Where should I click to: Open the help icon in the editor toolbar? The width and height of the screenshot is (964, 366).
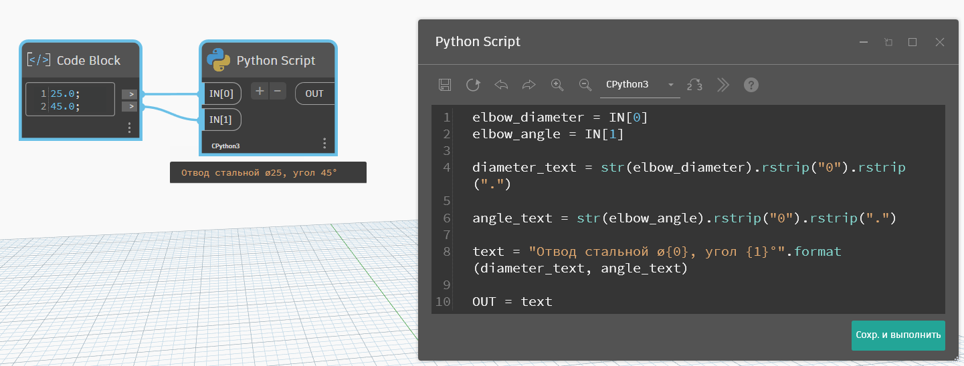pos(751,85)
